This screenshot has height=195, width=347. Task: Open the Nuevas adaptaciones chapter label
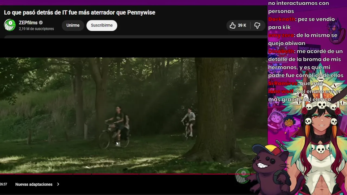pos(34,184)
